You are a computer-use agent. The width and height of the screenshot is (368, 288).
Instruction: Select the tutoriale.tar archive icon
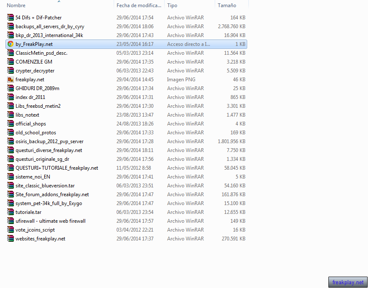pos(11,212)
